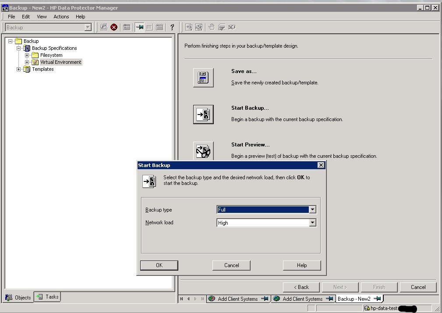Open the Backup type dropdown
This screenshot has width=442, height=313.
click(312, 209)
